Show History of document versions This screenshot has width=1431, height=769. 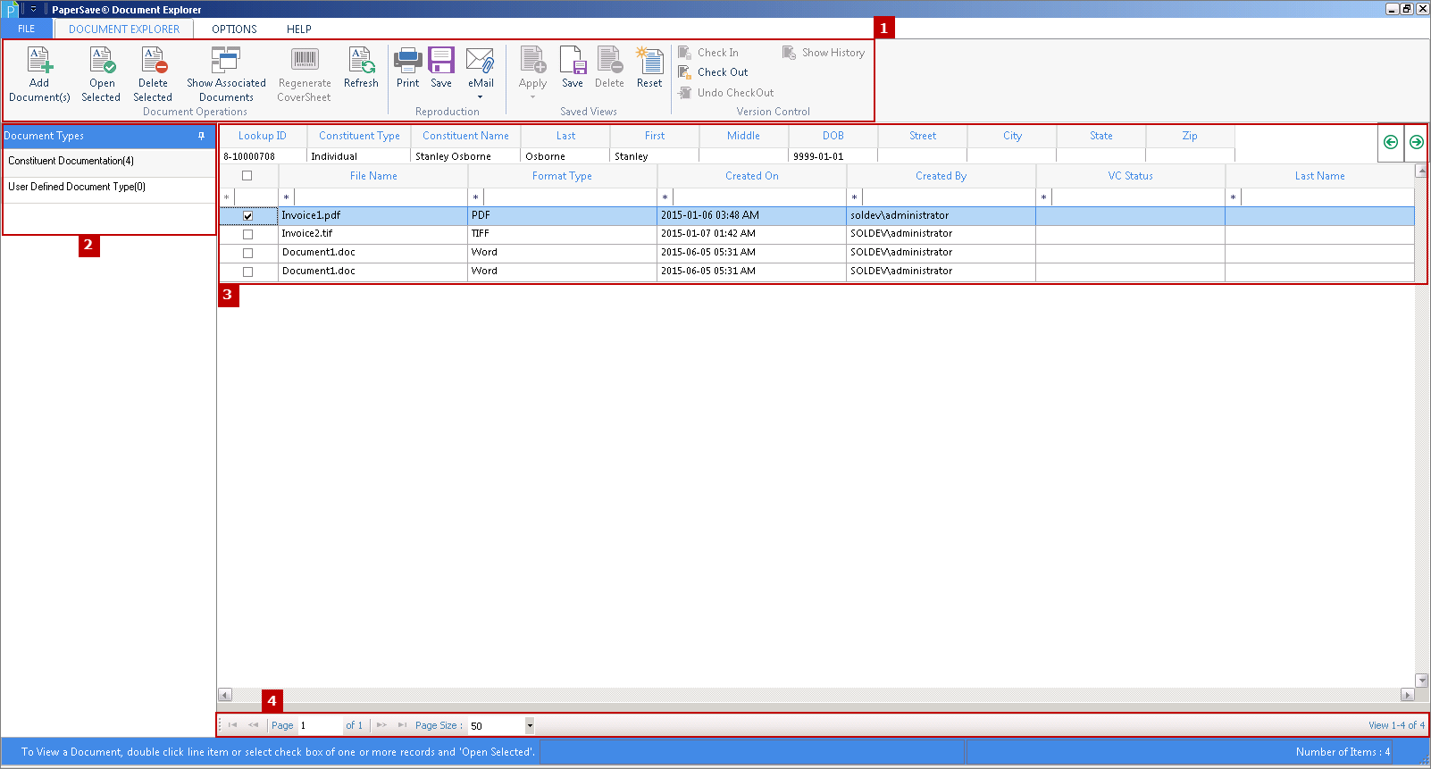[x=824, y=53]
